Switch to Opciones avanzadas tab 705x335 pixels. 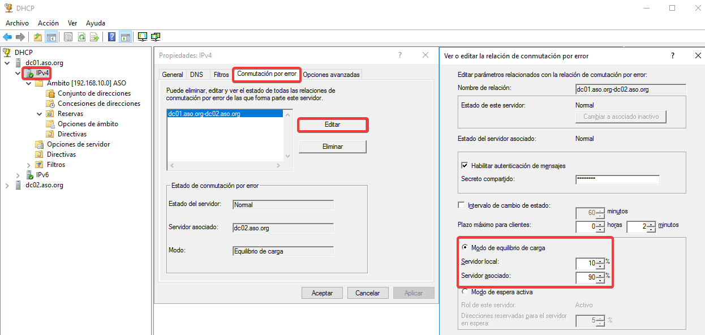331,75
